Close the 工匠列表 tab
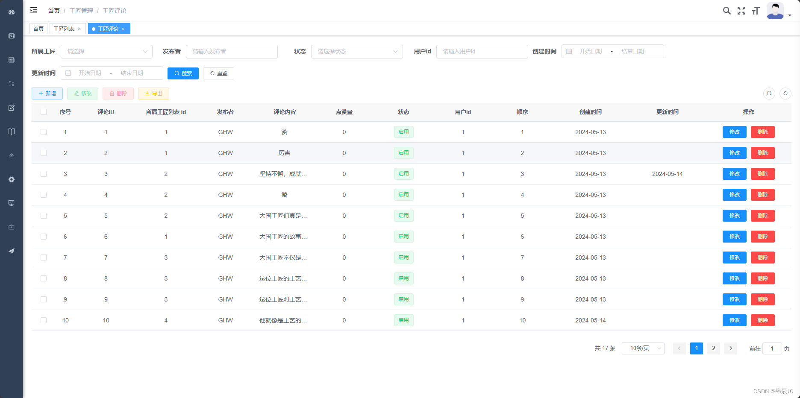The height and width of the screenshot is (398, 800). point(79,29)
